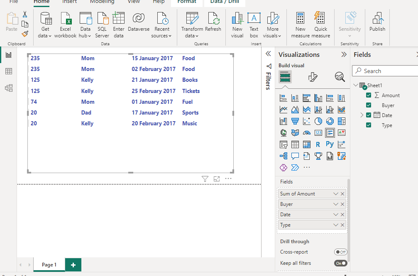Screen dimensions: 418x276
Task: Select the Python visual
Action: [x=330, y=144]
